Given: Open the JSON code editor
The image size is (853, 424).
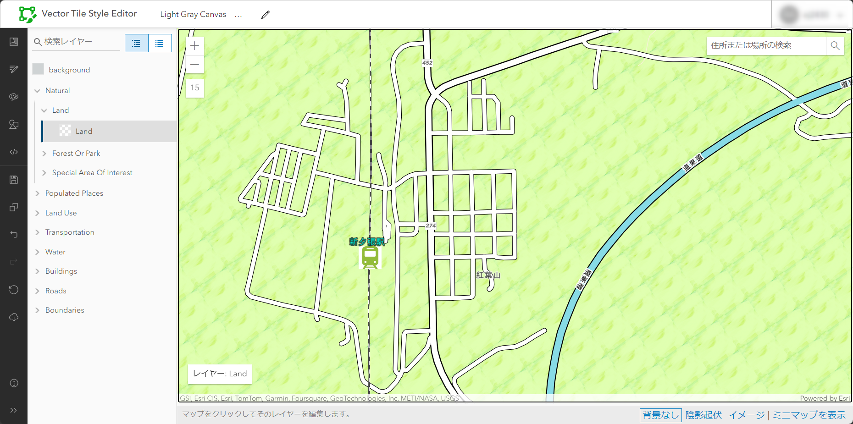Looking at the screenshot, I should (x=14, y=152).
